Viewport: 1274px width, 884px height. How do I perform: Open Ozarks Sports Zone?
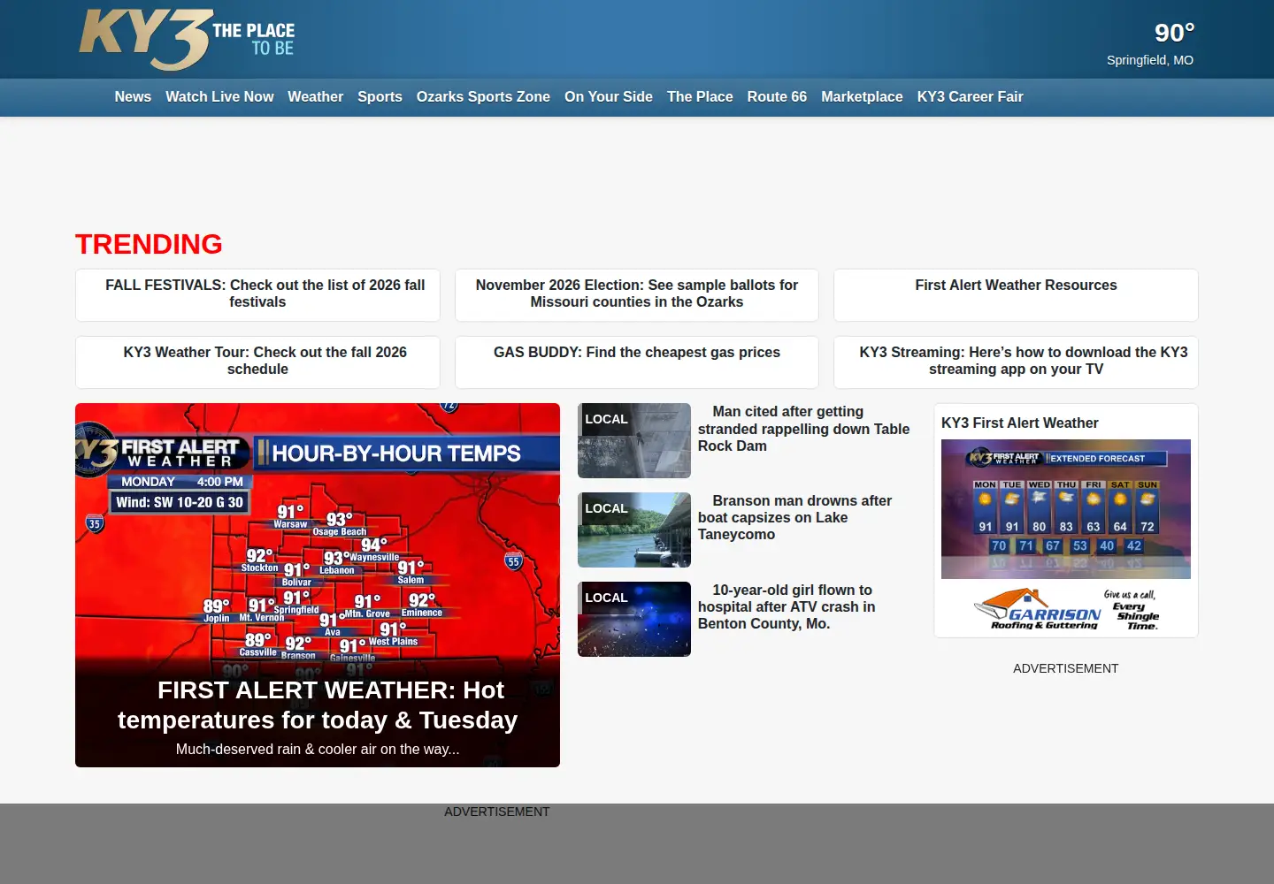click(483, 97)
